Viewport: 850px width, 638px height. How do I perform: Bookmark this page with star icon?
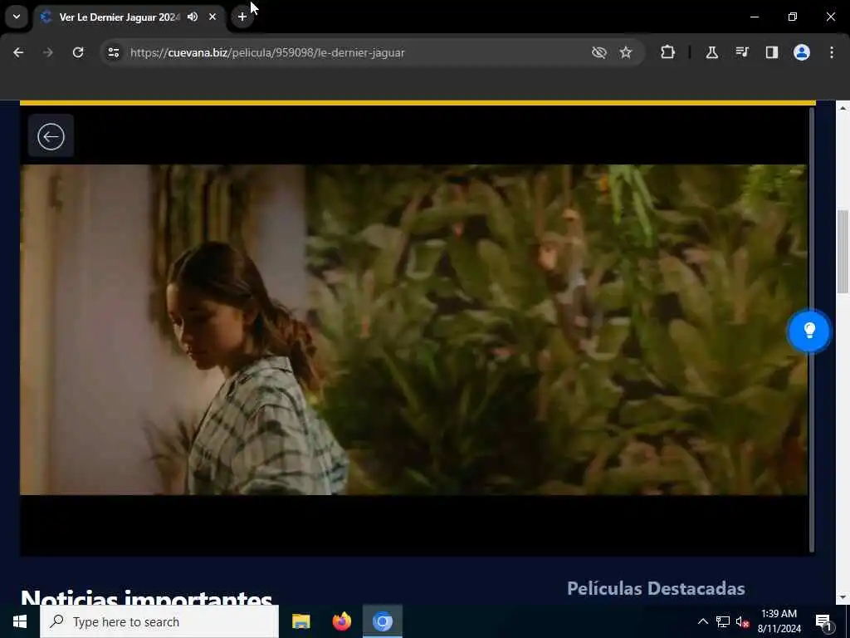click(x=626, y=52)
